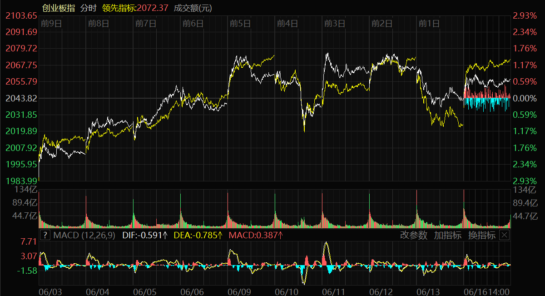
Task: Click the MACD help question-mark icon
Action: pos(45,235)
